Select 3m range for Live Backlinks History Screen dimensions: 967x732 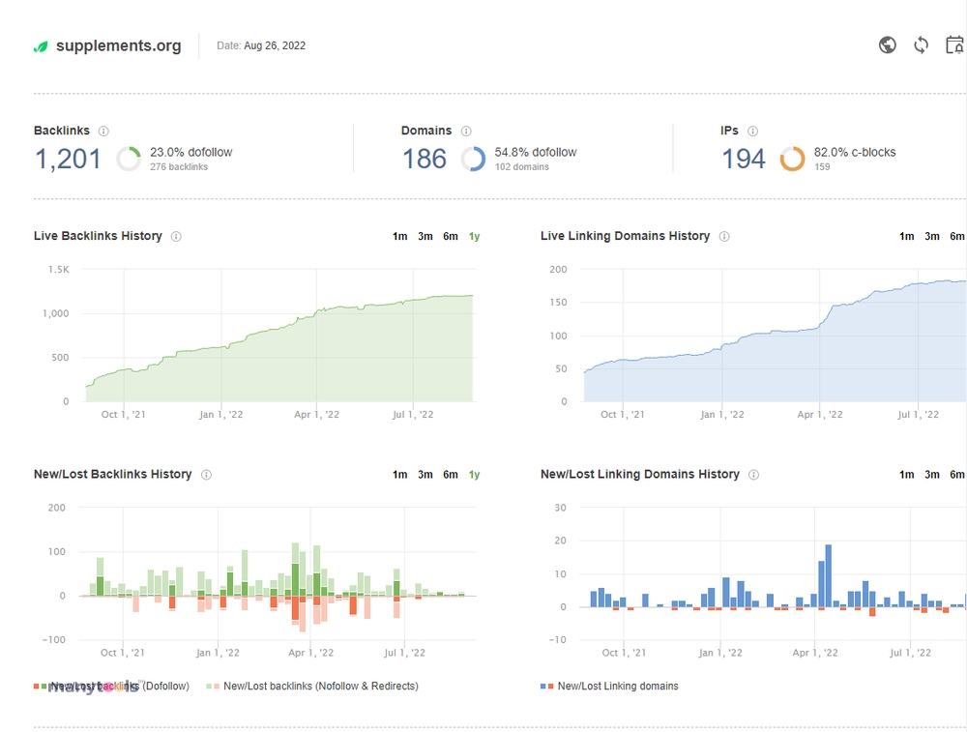pyautogui.click(x=425, y=236)
